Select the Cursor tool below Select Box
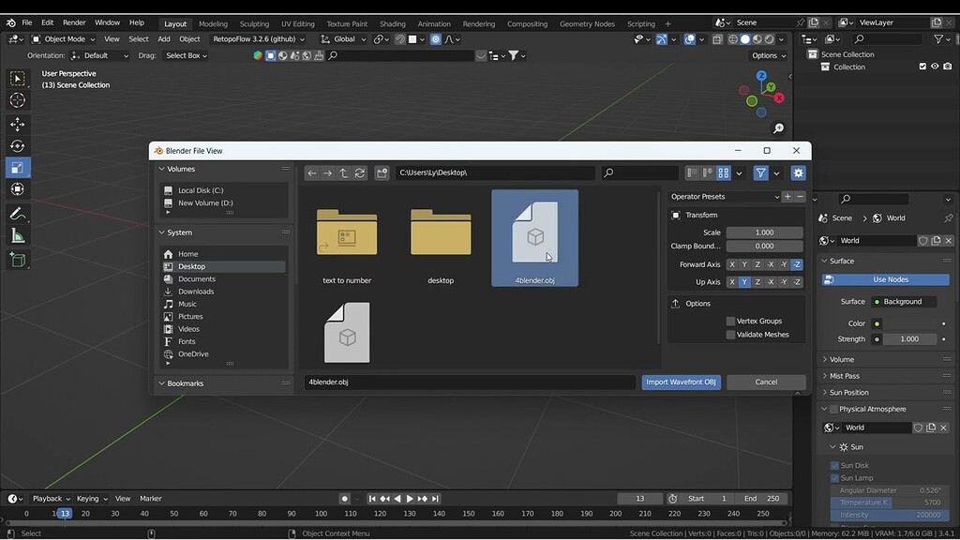Screen dimensions: 960x540 click(17, 100)
